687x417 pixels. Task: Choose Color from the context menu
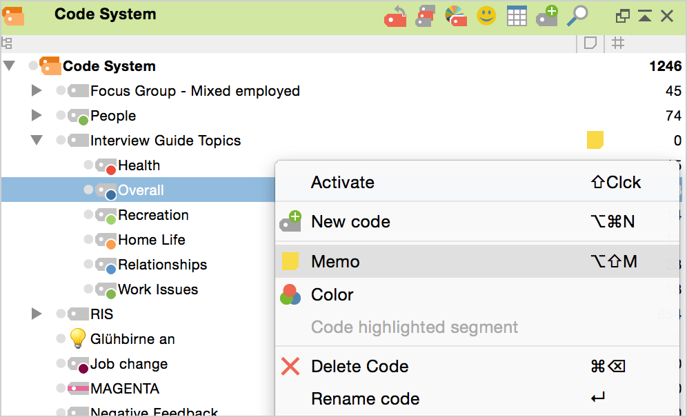[x=332, y=295]
